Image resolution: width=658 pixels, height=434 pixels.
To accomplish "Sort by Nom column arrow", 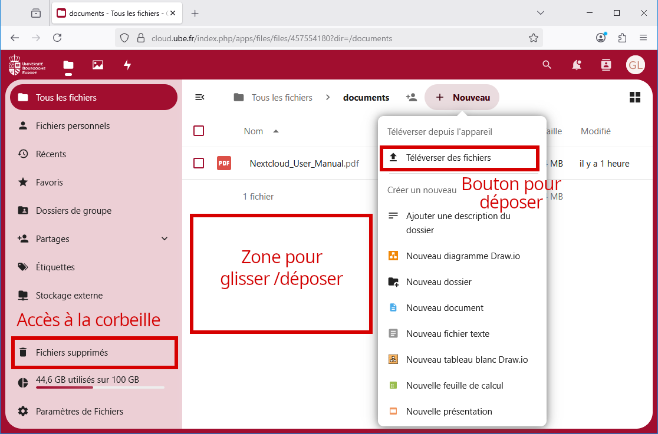I will coord(276,131).
